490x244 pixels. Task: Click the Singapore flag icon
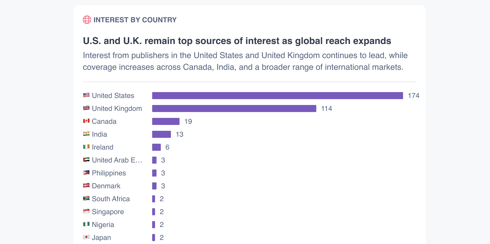coord(86,211)
